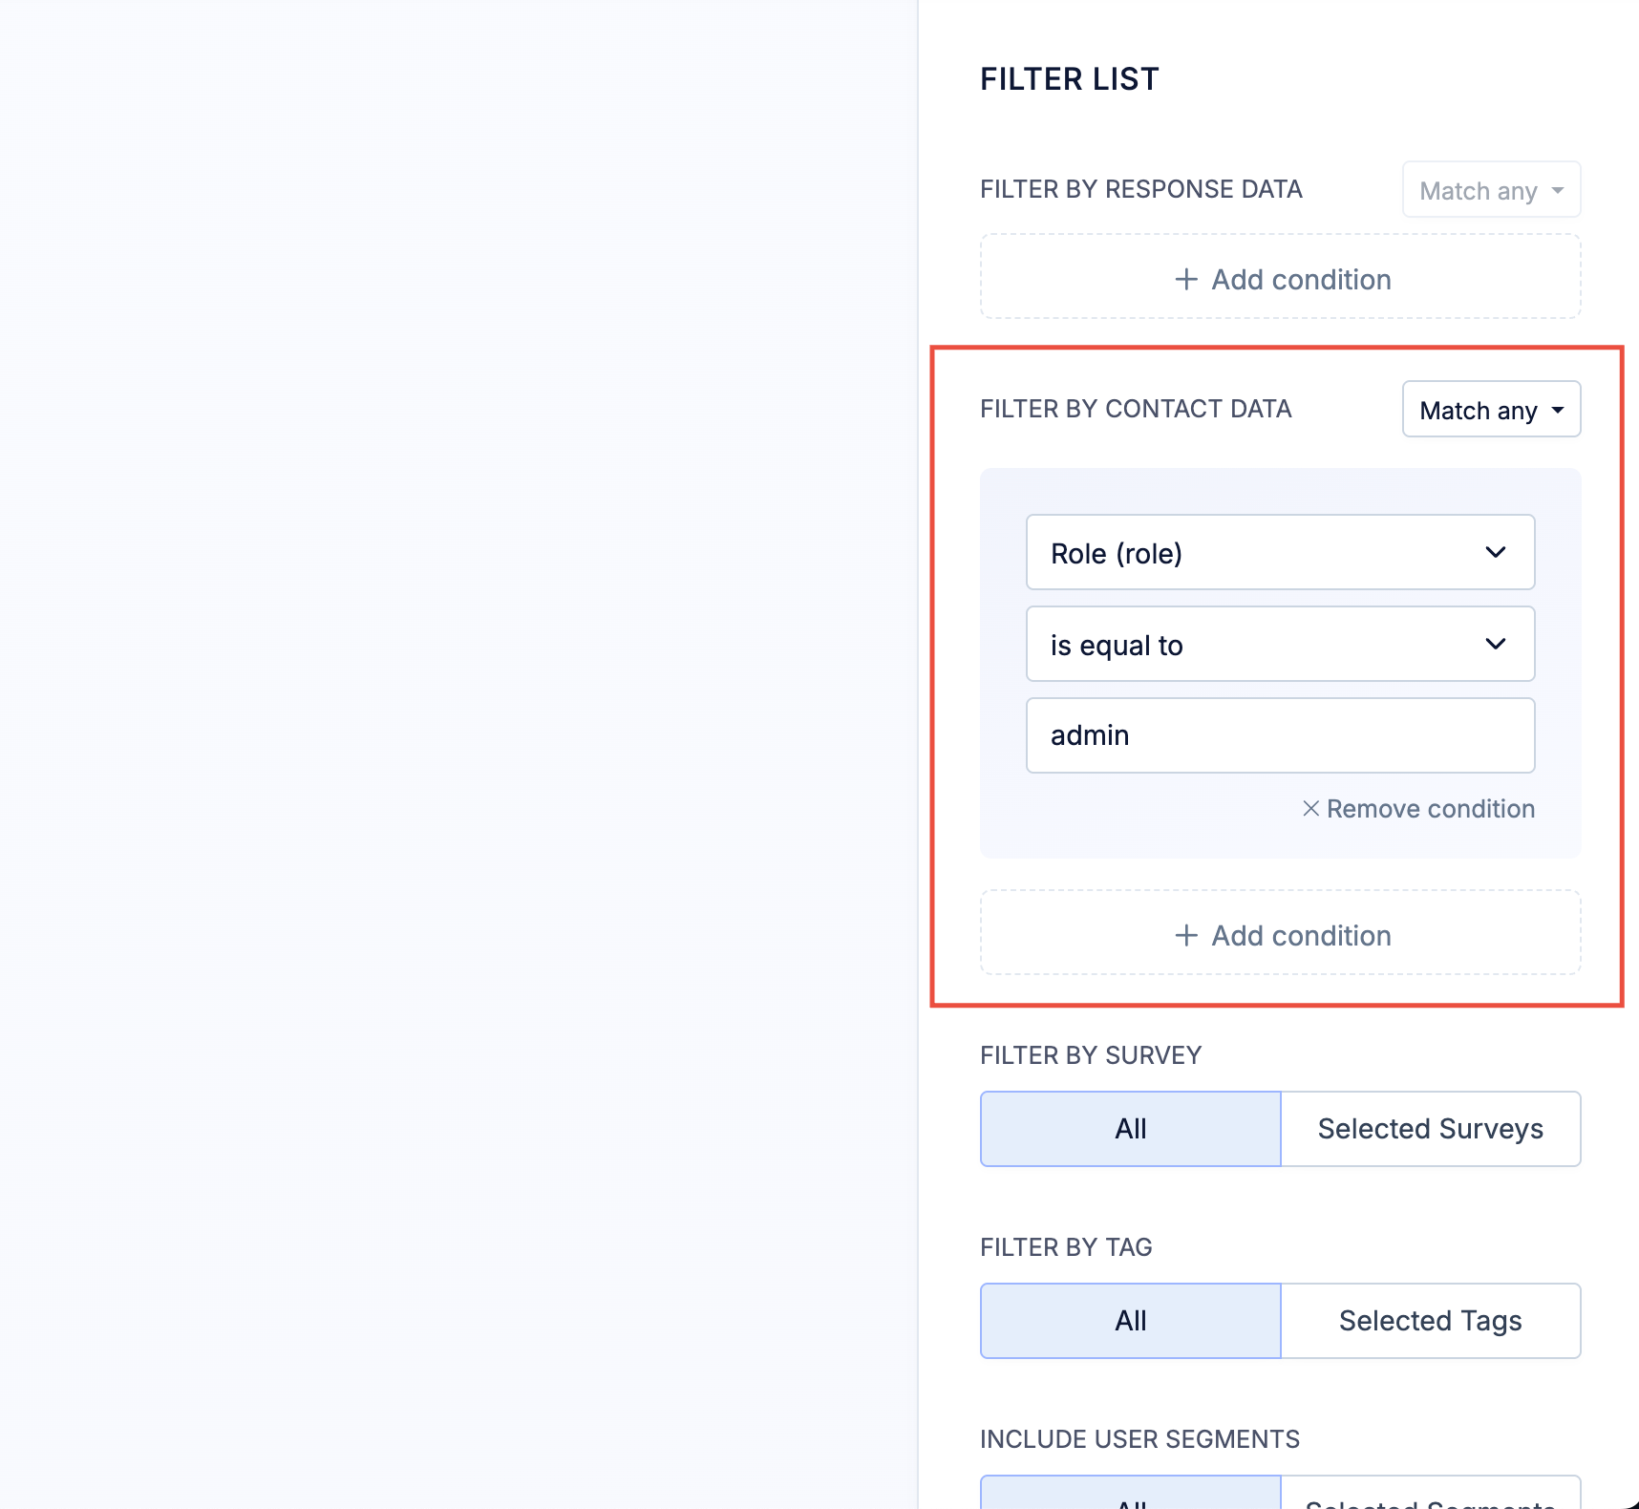This screenshot has height=1509, width=1639.
Task: Open Match any dropdown for response data
Action: coord(1490,190)
